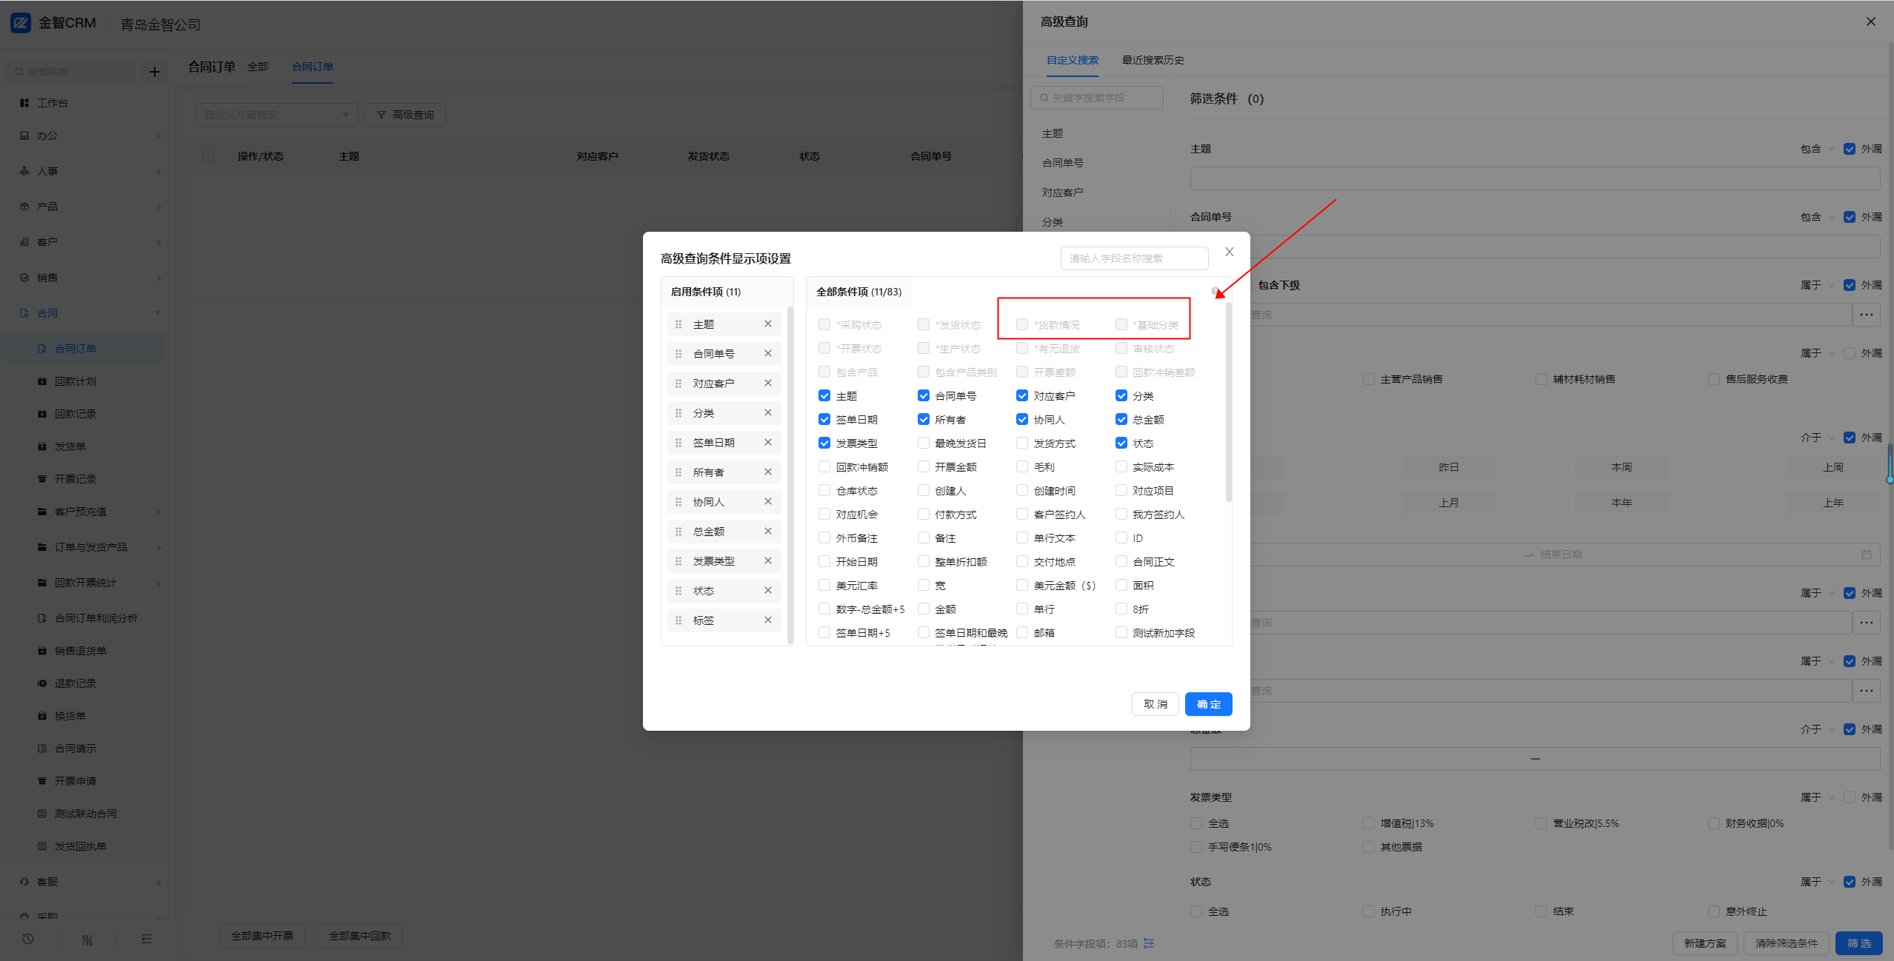This screenshot has height=961, width=1894.
Task: Click the drag handle icon for 标签
Action: point(678,620)
